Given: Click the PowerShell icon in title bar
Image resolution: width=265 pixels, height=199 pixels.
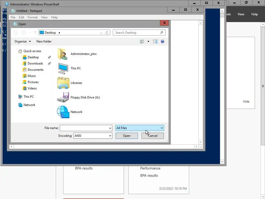Looking at the screenshot, I should (6, 4).
